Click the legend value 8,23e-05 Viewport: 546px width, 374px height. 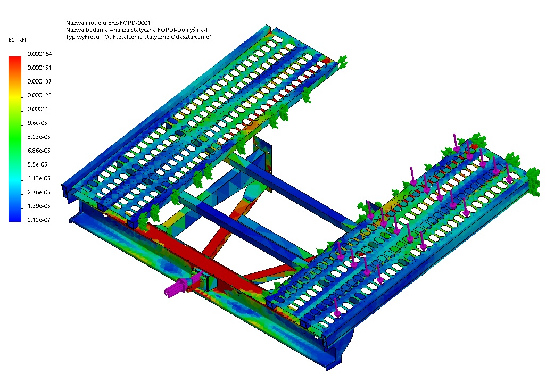pos(39,137)
